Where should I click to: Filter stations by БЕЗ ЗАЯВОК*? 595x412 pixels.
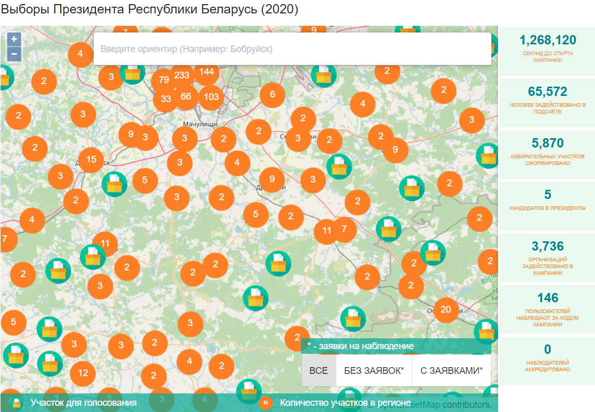pyautogui.click(x=374, y=370)
